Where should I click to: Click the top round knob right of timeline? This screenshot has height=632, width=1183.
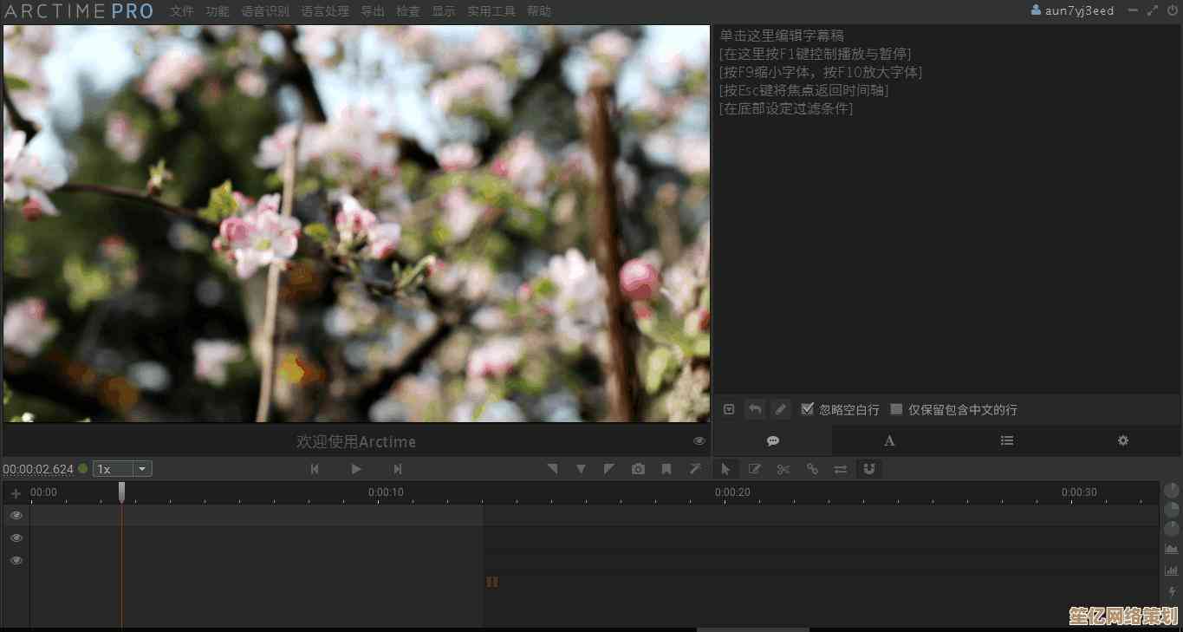tap(1172, 491)
